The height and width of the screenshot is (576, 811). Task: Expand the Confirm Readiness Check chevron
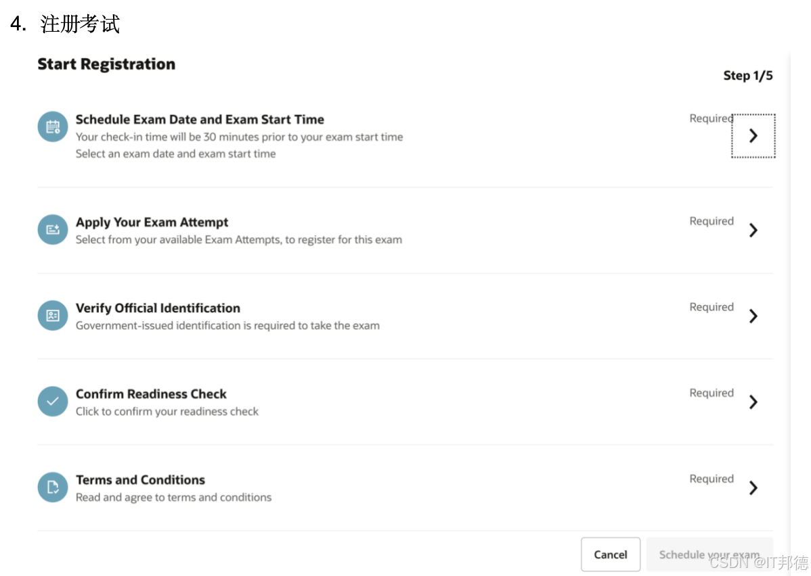point(753,402)
